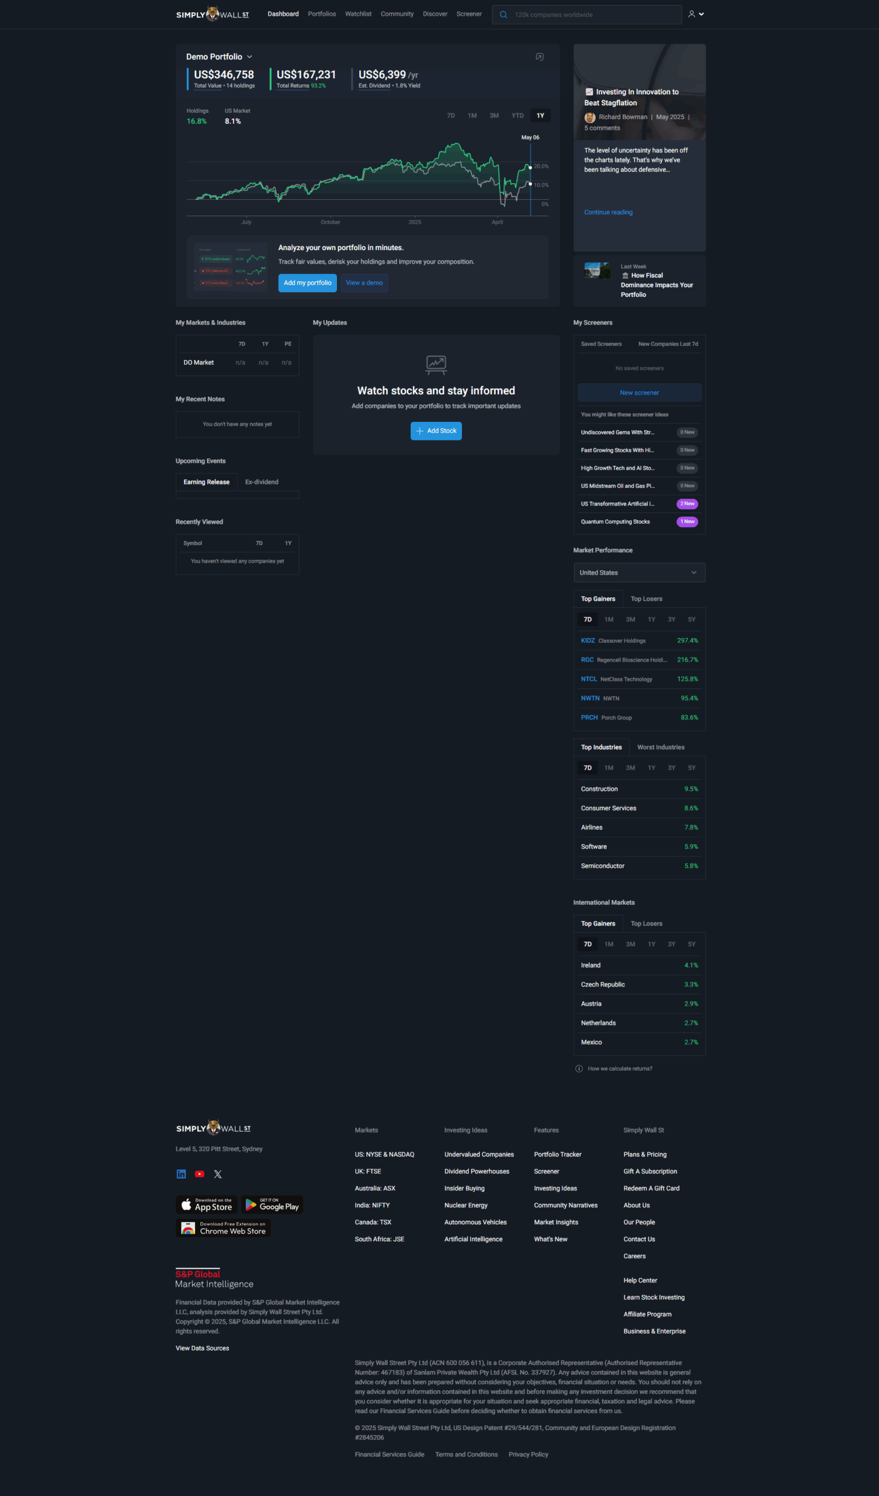Click the Simply Wall St header logo
This screenshot has width=879, height=1496.
[x=213, y=14]
